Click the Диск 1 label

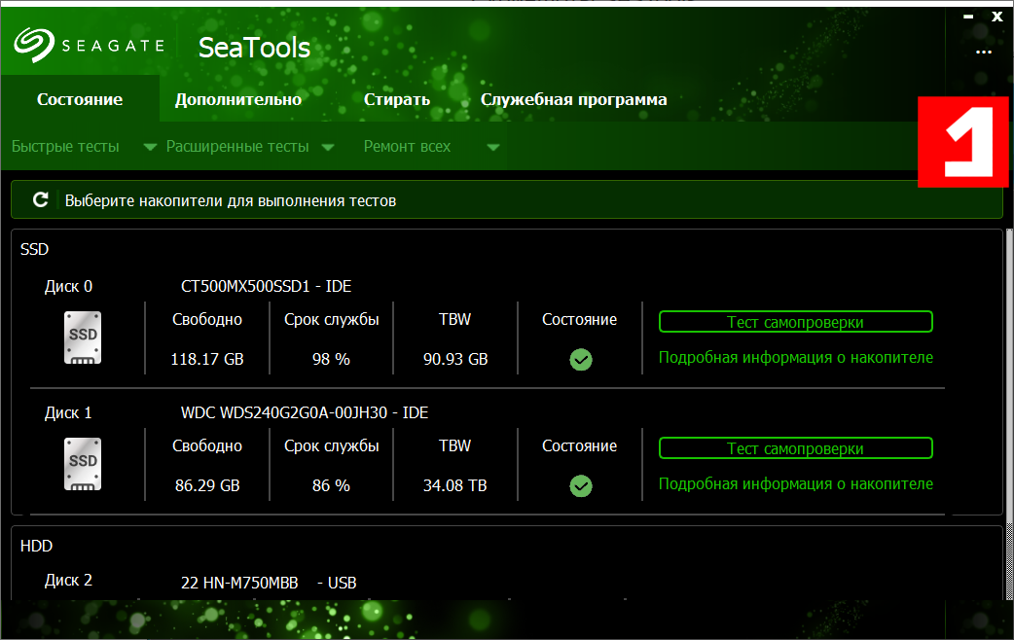tap(68, 413)
